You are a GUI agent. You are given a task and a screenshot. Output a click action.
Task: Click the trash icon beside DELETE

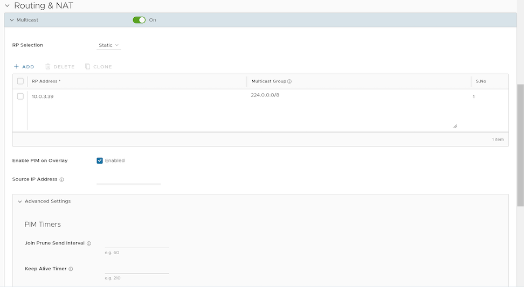[x=47, y=67]
